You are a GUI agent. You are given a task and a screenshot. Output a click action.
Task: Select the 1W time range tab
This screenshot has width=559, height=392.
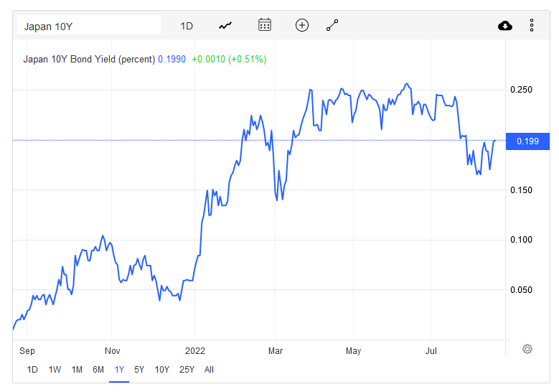click(55, 370)
